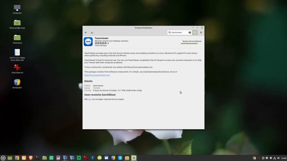Viewport: 287px width, 161px height.
Task: Select the Linux Mint .odt document icon
Action: coord(17,55)
